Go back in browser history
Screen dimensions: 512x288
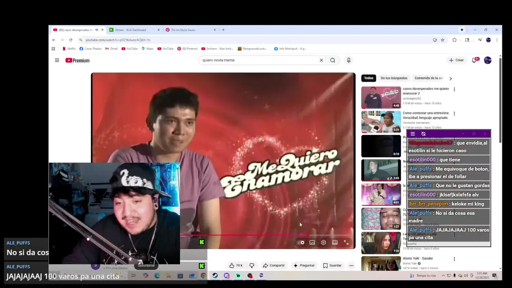pyautogui.click(x=54, y=40)
